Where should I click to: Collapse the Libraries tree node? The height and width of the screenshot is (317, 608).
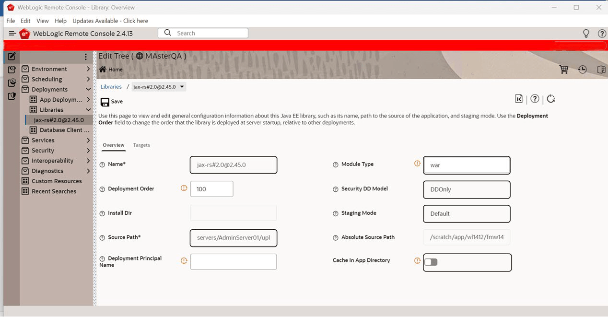click(88, 110)
